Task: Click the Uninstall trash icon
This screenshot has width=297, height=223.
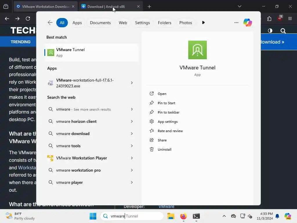Action: [151, 149]
